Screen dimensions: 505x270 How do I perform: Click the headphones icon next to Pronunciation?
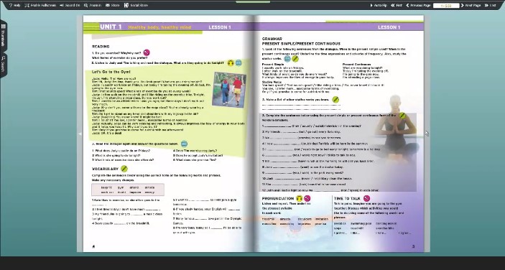300,199
